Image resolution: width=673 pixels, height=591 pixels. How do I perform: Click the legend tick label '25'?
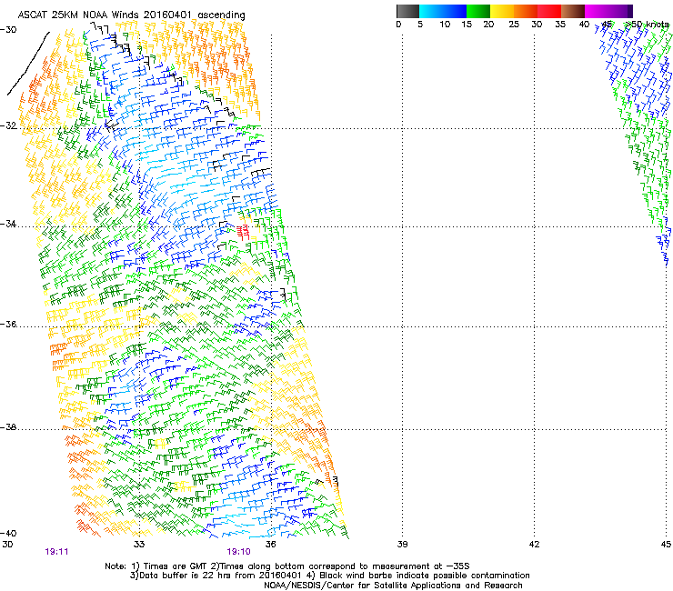(x=514, y=25)
